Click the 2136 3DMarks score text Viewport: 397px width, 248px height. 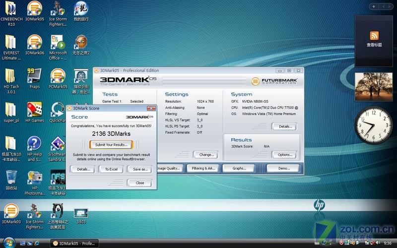[111, 133]
